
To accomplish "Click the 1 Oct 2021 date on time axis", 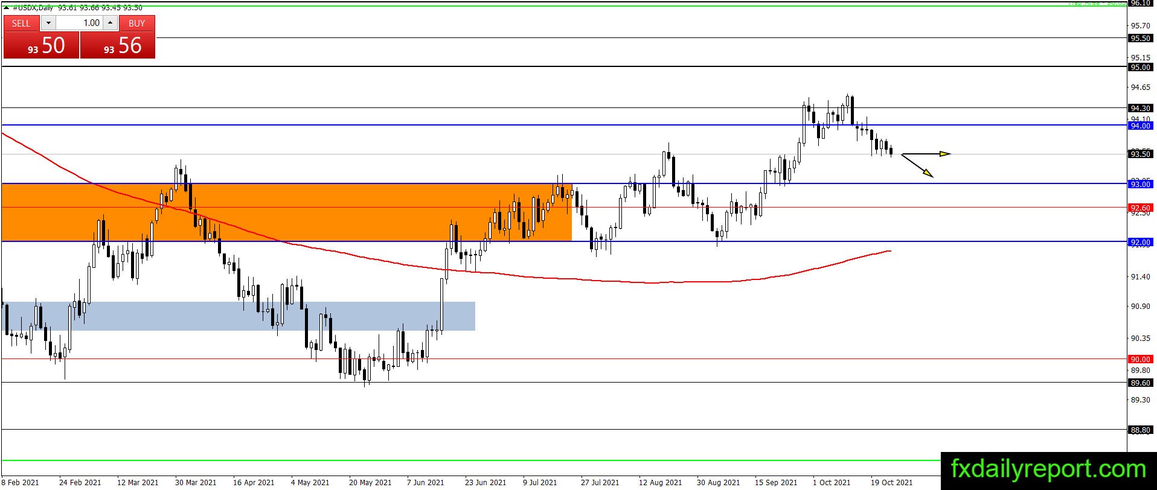I will point(831,482).
